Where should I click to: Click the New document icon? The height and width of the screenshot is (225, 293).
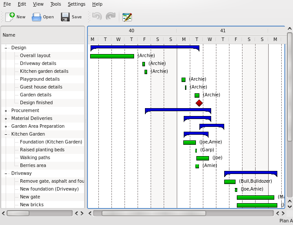tap(10, 17)
